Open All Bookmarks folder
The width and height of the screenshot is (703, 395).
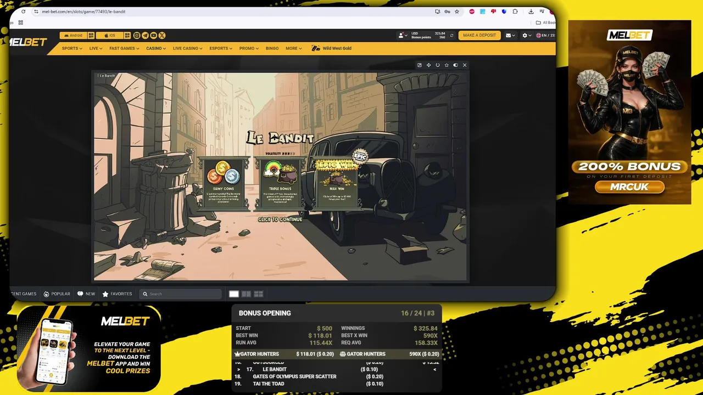(546, 22)
